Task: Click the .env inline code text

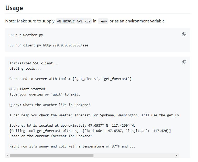Action: point(102,21)
